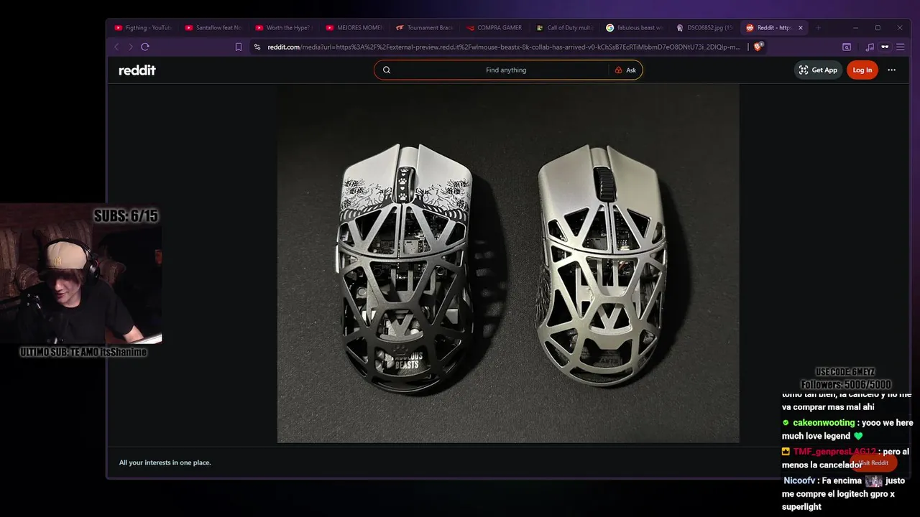The height and width of the screenshot is (517, 920).
Task: Click the Reddit logo
Action: point(137,70)
